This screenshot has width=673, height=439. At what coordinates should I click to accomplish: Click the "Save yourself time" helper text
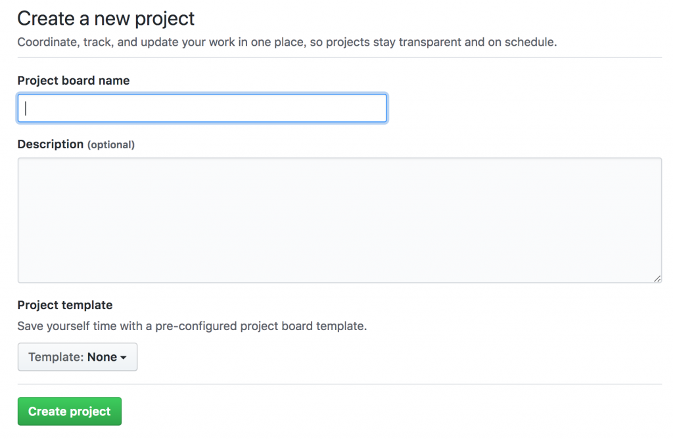click(x=192, y=326)
